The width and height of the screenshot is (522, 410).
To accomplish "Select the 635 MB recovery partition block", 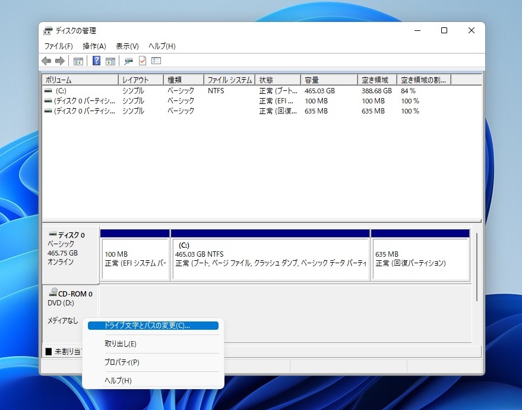I will [420, 255].
